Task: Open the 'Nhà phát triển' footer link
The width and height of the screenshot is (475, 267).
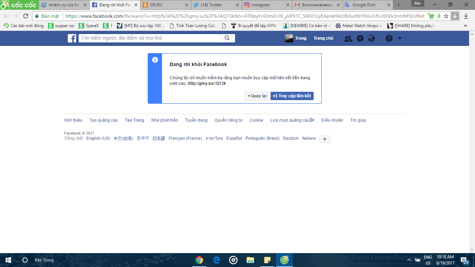Action: point(164,120)
